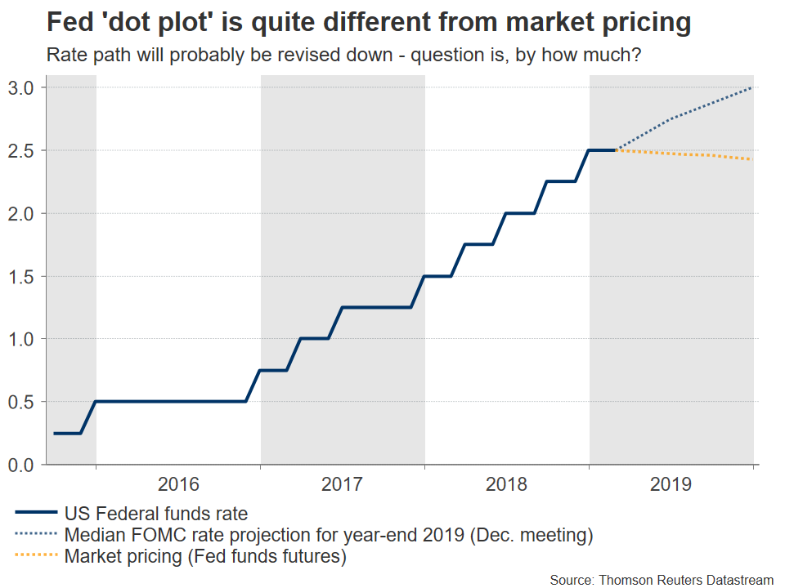This screenshot has width=785, height=588.
Task: Click the flat 0.5 segment of the funds rate line
Action: tap(172, 401)
